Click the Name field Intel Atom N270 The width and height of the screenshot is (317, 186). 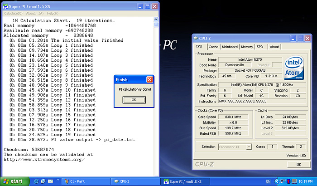(250, 59)
